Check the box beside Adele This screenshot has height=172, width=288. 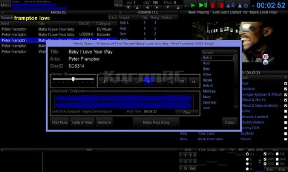(285, 111)
